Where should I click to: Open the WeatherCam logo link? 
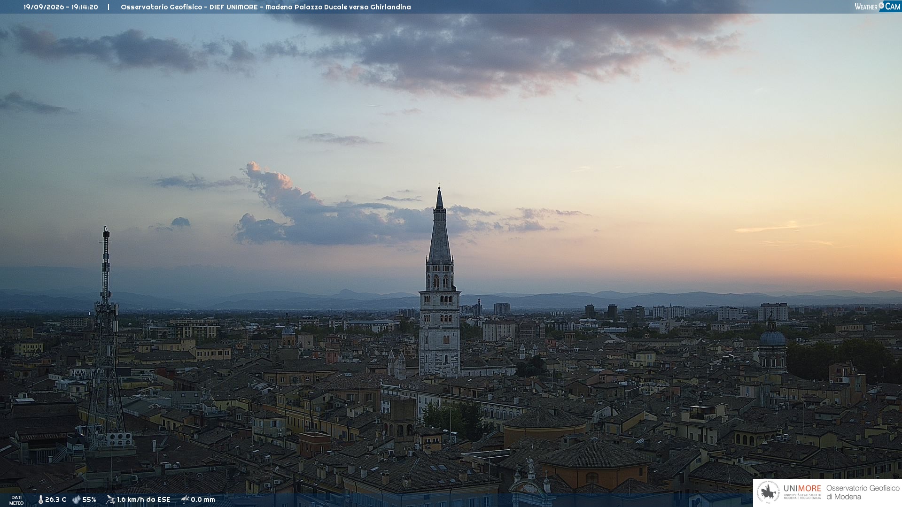pyautogui.click(x=878, y=6)
